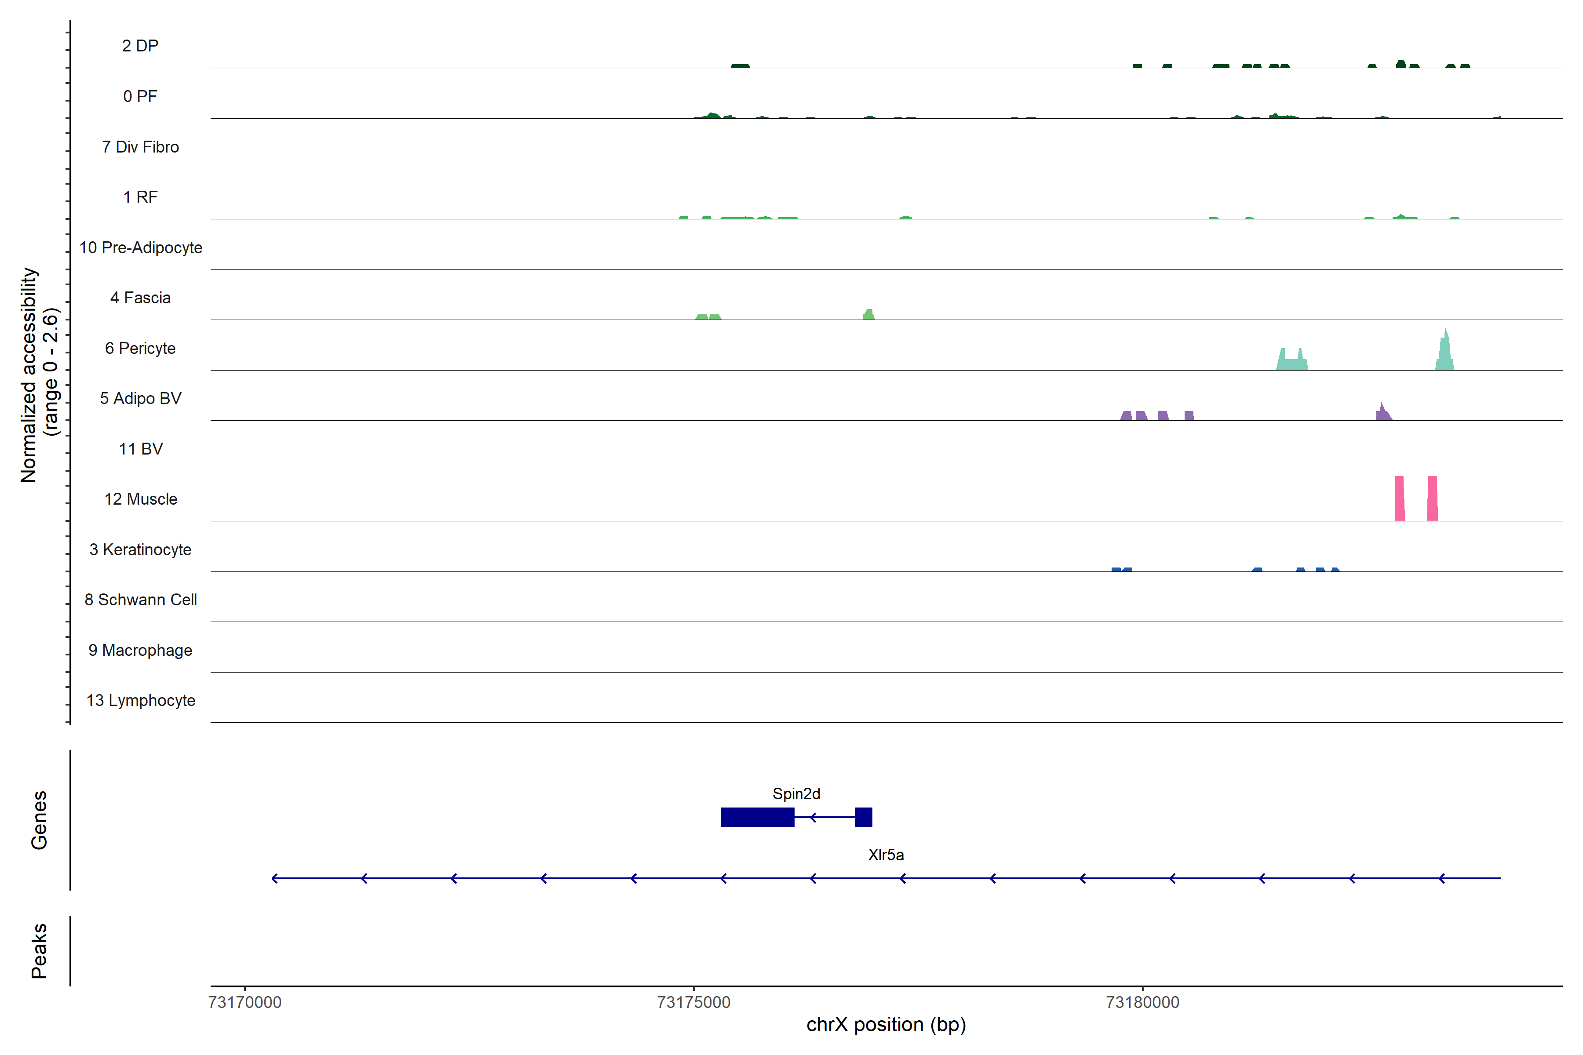The width and height of the screenshot is (1583, 1055).
Task: Click the 10 Pre-Adipocyte track label
Action: (141, 247)
